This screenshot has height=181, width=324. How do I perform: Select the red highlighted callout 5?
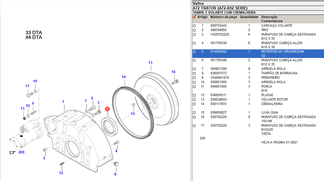click(107, 109)
